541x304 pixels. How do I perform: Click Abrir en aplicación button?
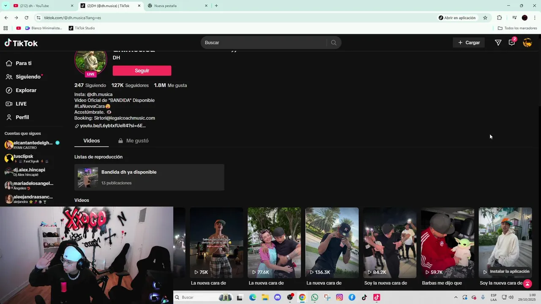pyautogui.click(x=457, y=18)
